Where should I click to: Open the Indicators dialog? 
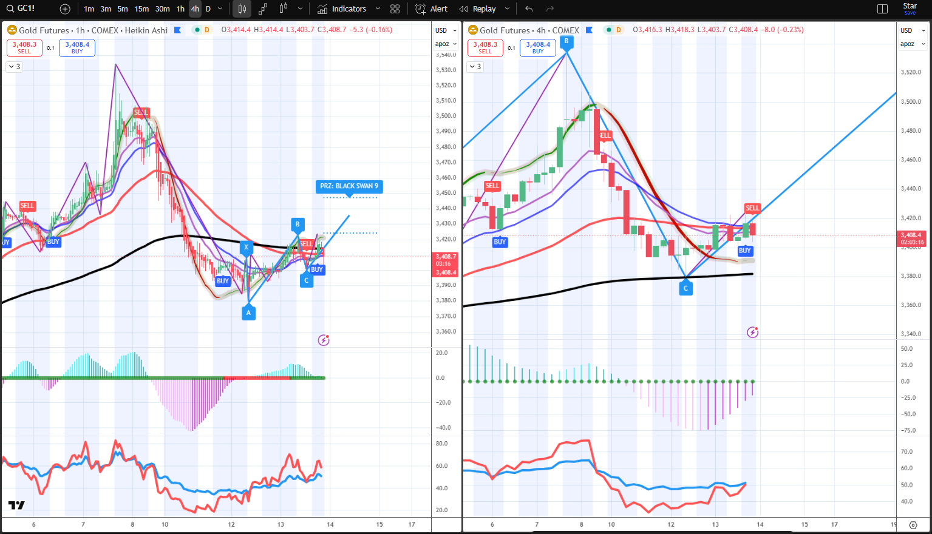point(341,9)
